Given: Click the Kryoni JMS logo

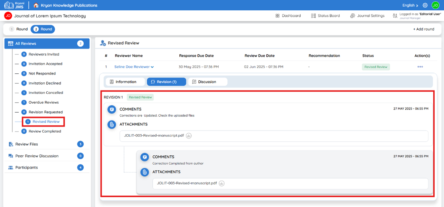Looking at the screenshot, I should tap(14, 5).
